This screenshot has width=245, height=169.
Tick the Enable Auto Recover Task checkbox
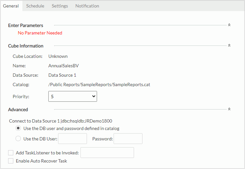click(x=11, y=161)
